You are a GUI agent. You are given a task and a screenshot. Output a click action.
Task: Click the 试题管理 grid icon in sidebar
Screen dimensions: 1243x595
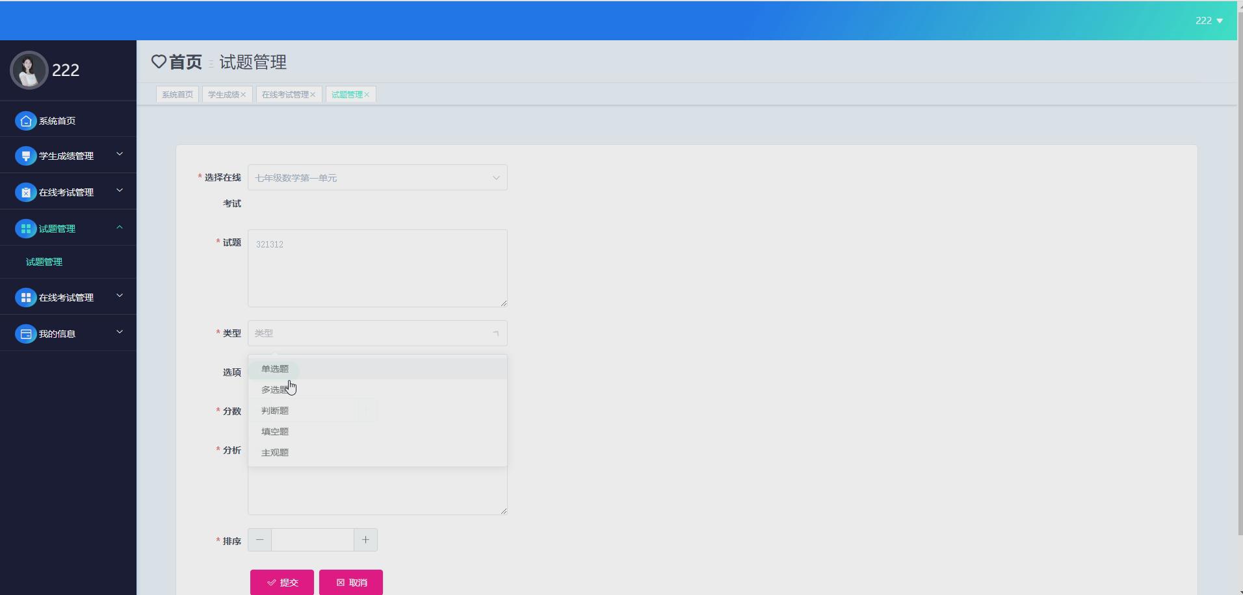coord(25,228)
